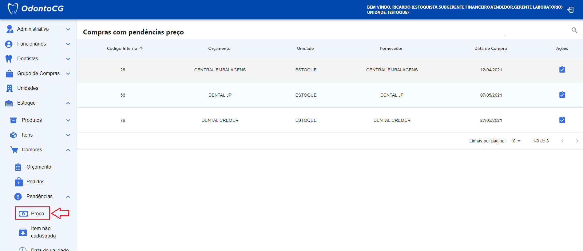Viewport: 583px width, 251px height.
Task: Open action icon for purchase 53
Action: coord(562,95)
